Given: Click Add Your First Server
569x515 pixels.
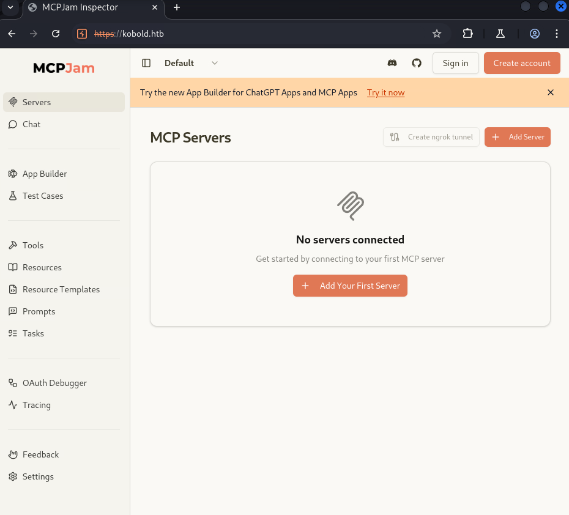Looking at the screenshot, I should [350, 286].
